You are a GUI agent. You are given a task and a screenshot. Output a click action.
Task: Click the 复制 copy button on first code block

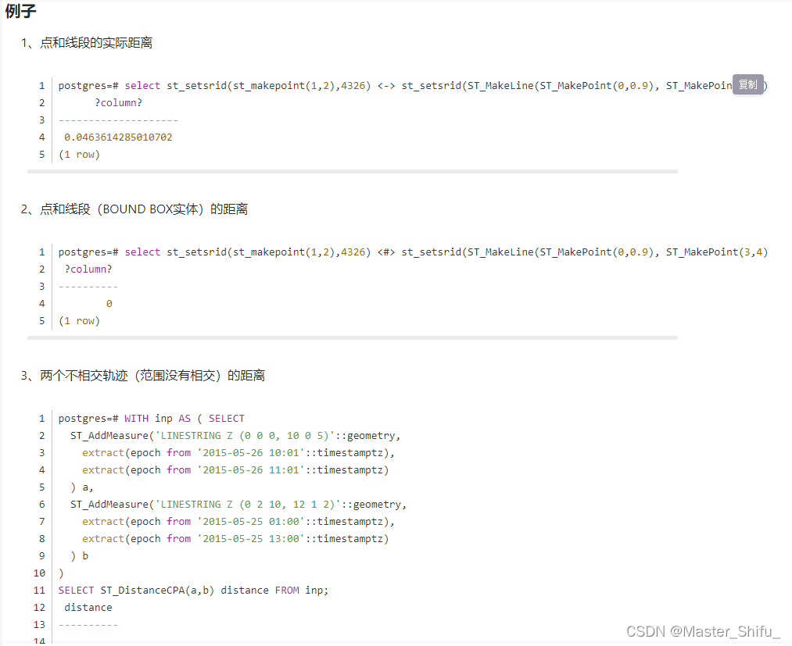pyautogui.click(x=747, y=85)
